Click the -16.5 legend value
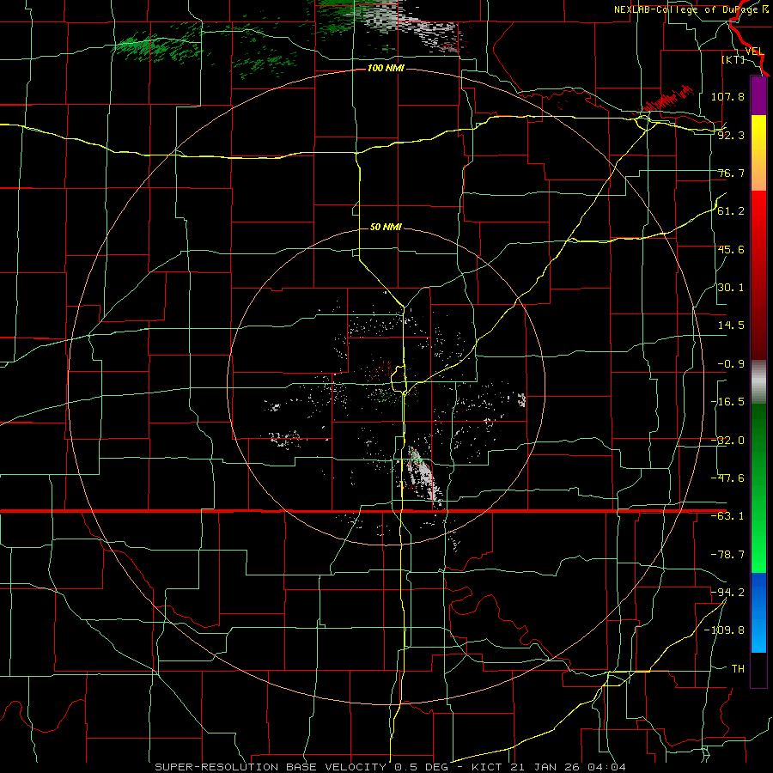The height and width of the screenshot is (773, 773). tap(727, 402)
